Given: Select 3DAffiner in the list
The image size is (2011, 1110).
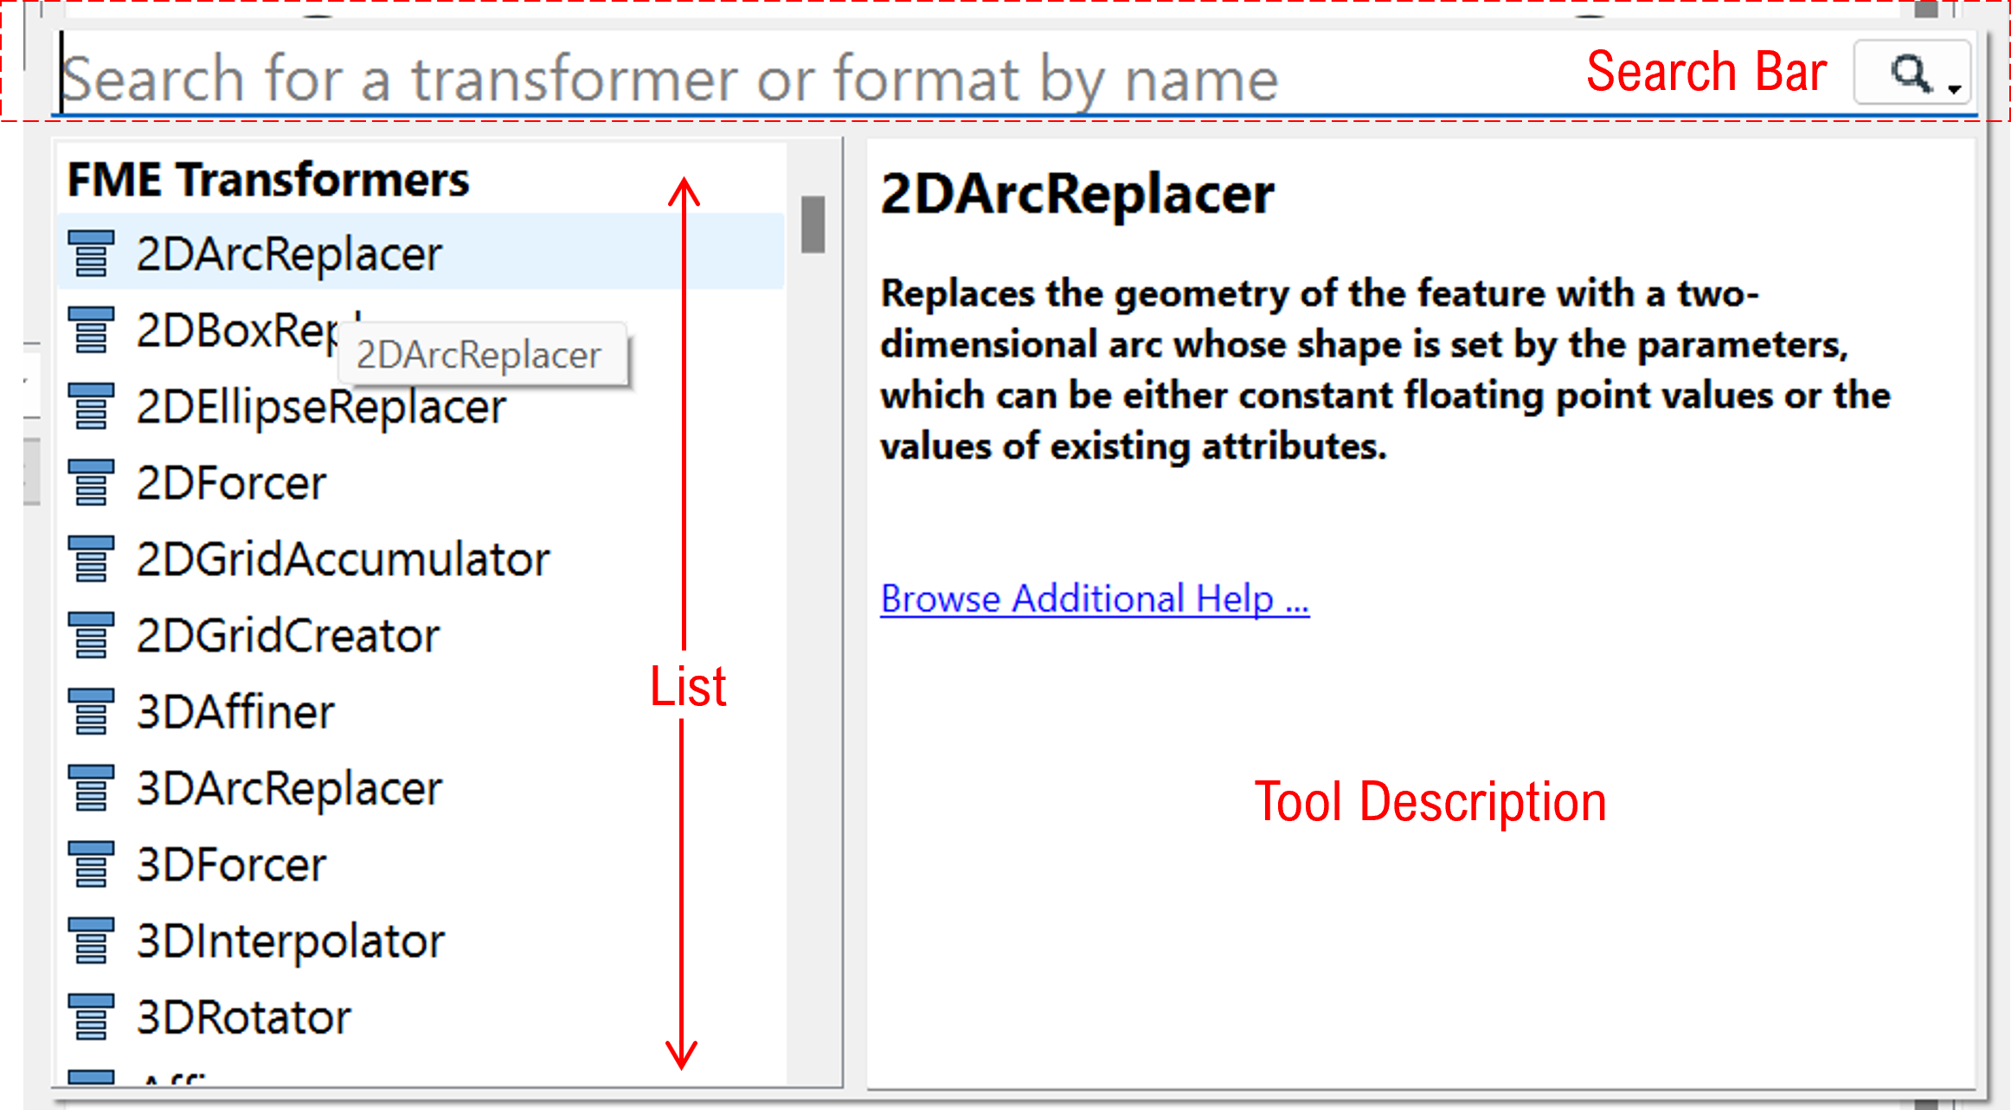Looking at the screenshot, I should [x=421, y=711].
